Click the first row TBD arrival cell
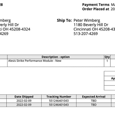Image resolution: width=115 pixels, height=115 pixels. point(94,101)
